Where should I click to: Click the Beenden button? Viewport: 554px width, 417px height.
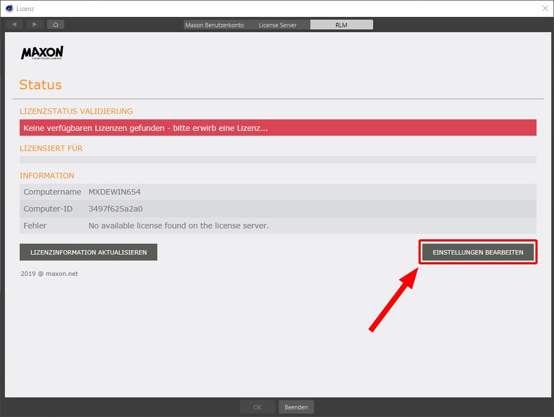pyautogui.click(x=296, y=407)
